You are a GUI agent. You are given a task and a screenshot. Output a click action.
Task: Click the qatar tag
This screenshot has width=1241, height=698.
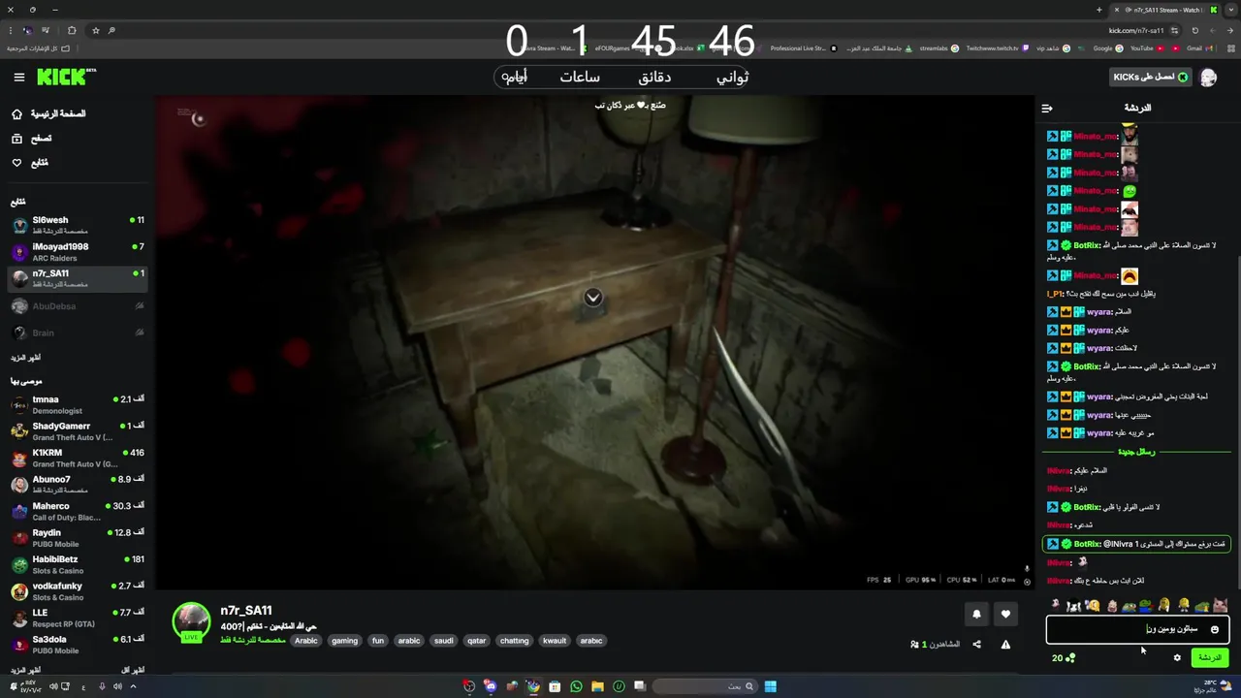point(476,641)
